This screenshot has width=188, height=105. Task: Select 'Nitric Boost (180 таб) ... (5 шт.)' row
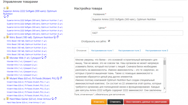coord(27,54)
